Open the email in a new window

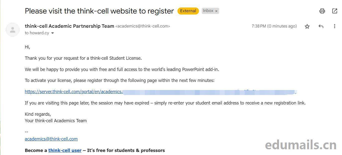[x=335, y=11]
